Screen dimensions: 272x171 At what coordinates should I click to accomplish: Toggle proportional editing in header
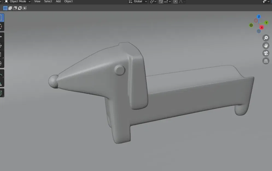coord(176,2)
